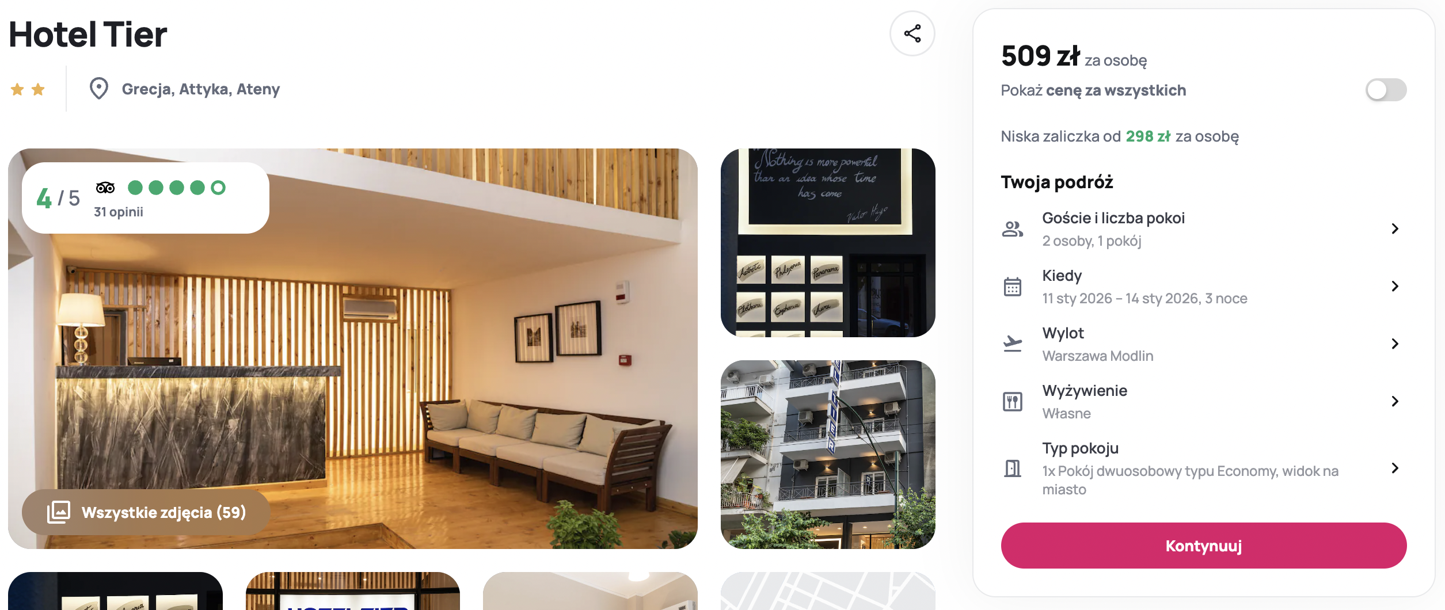Open Wszystkie zdjęcia (59) gallery
The height and width of the screenshot is (610, 1445).
click(x=146, y=512)
